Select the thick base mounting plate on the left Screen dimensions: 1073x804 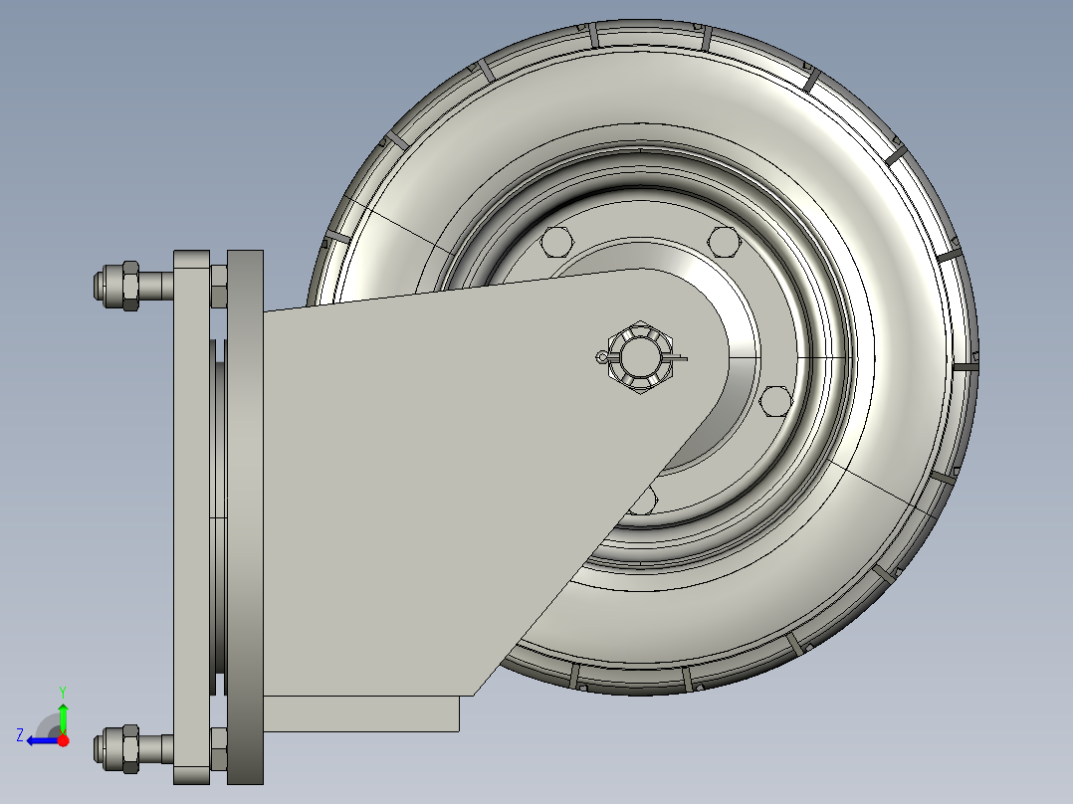pos(191,517)
